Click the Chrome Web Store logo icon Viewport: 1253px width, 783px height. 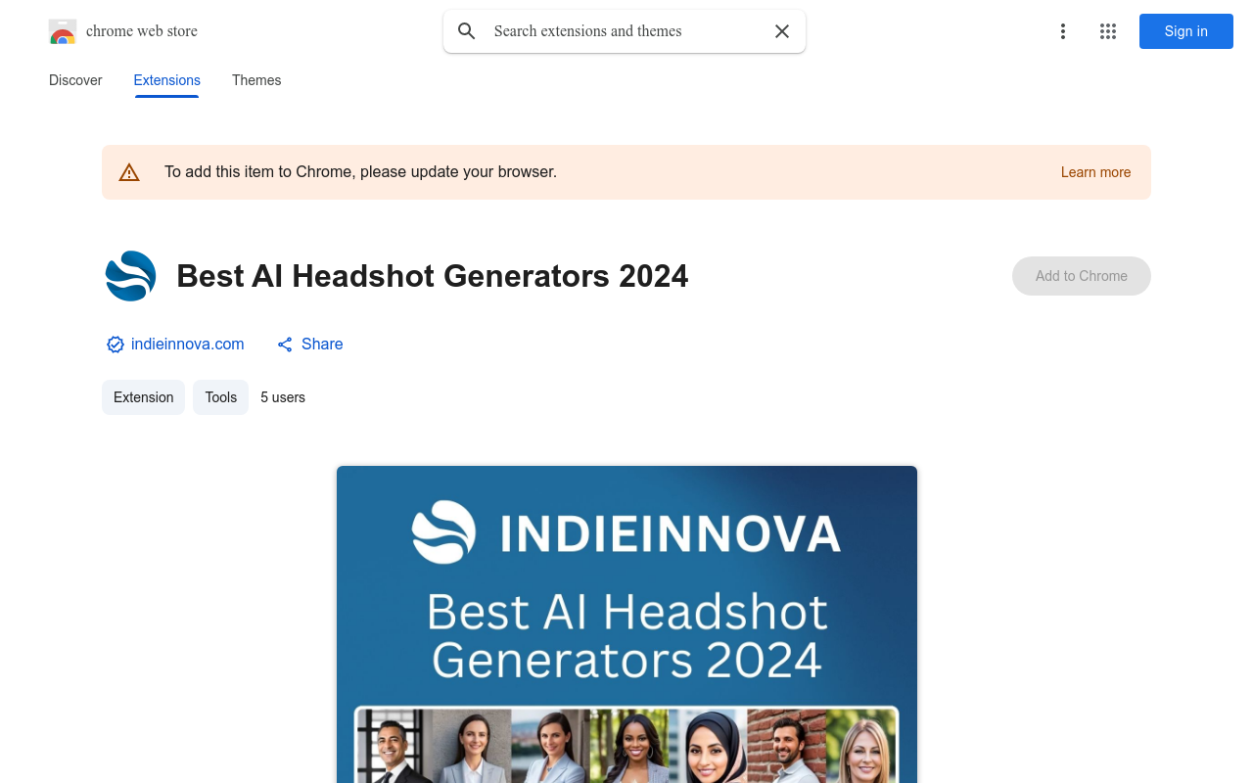pos(63,31)
